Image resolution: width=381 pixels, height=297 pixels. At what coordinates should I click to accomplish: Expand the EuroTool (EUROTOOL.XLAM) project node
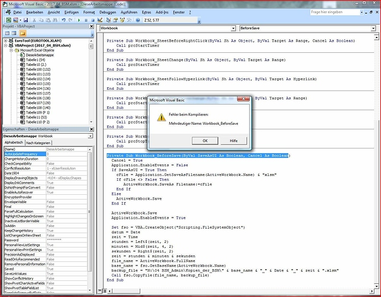[6, 40]
